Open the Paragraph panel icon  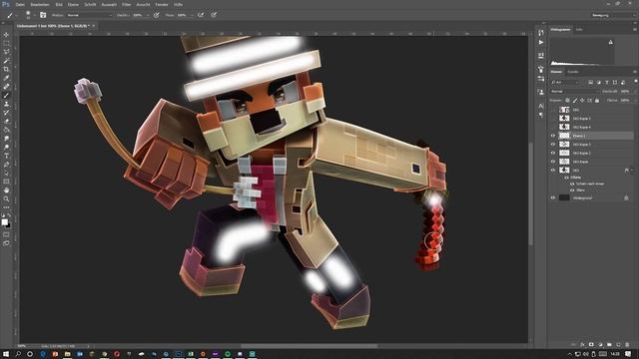(x=541, y=115)
